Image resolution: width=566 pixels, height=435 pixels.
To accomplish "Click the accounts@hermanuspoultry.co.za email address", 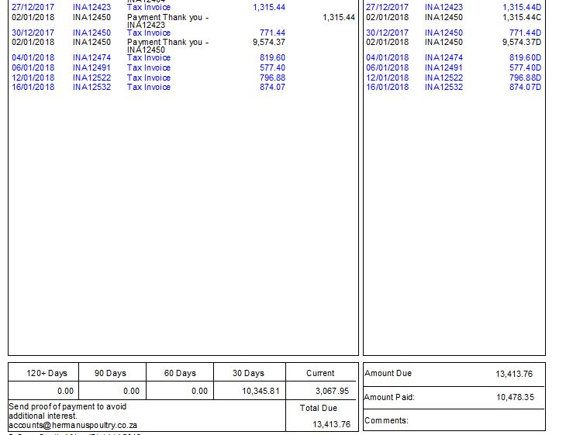I will click(x=73, y=425).
